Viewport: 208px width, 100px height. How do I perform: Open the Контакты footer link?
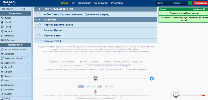pyautogui.click(x=95, y=62)
